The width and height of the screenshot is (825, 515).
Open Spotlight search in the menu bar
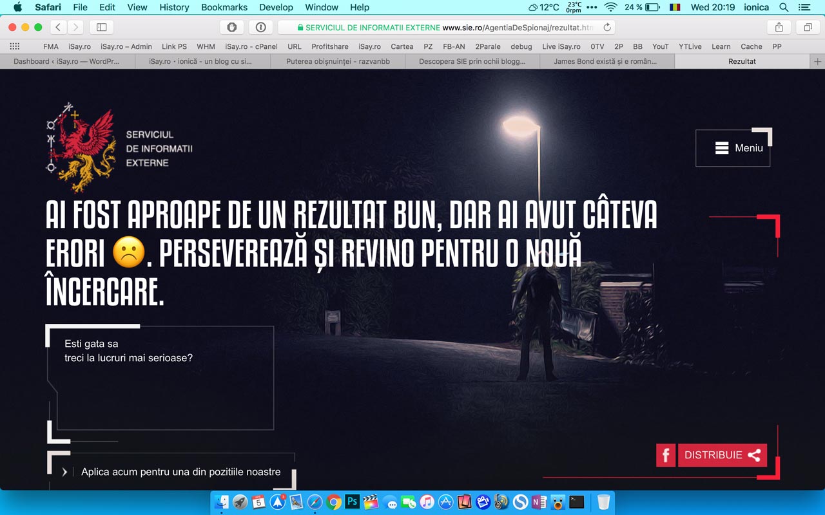[x=784, y=7]
